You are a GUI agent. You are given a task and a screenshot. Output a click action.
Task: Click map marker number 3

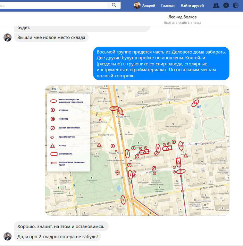[123, 200]
